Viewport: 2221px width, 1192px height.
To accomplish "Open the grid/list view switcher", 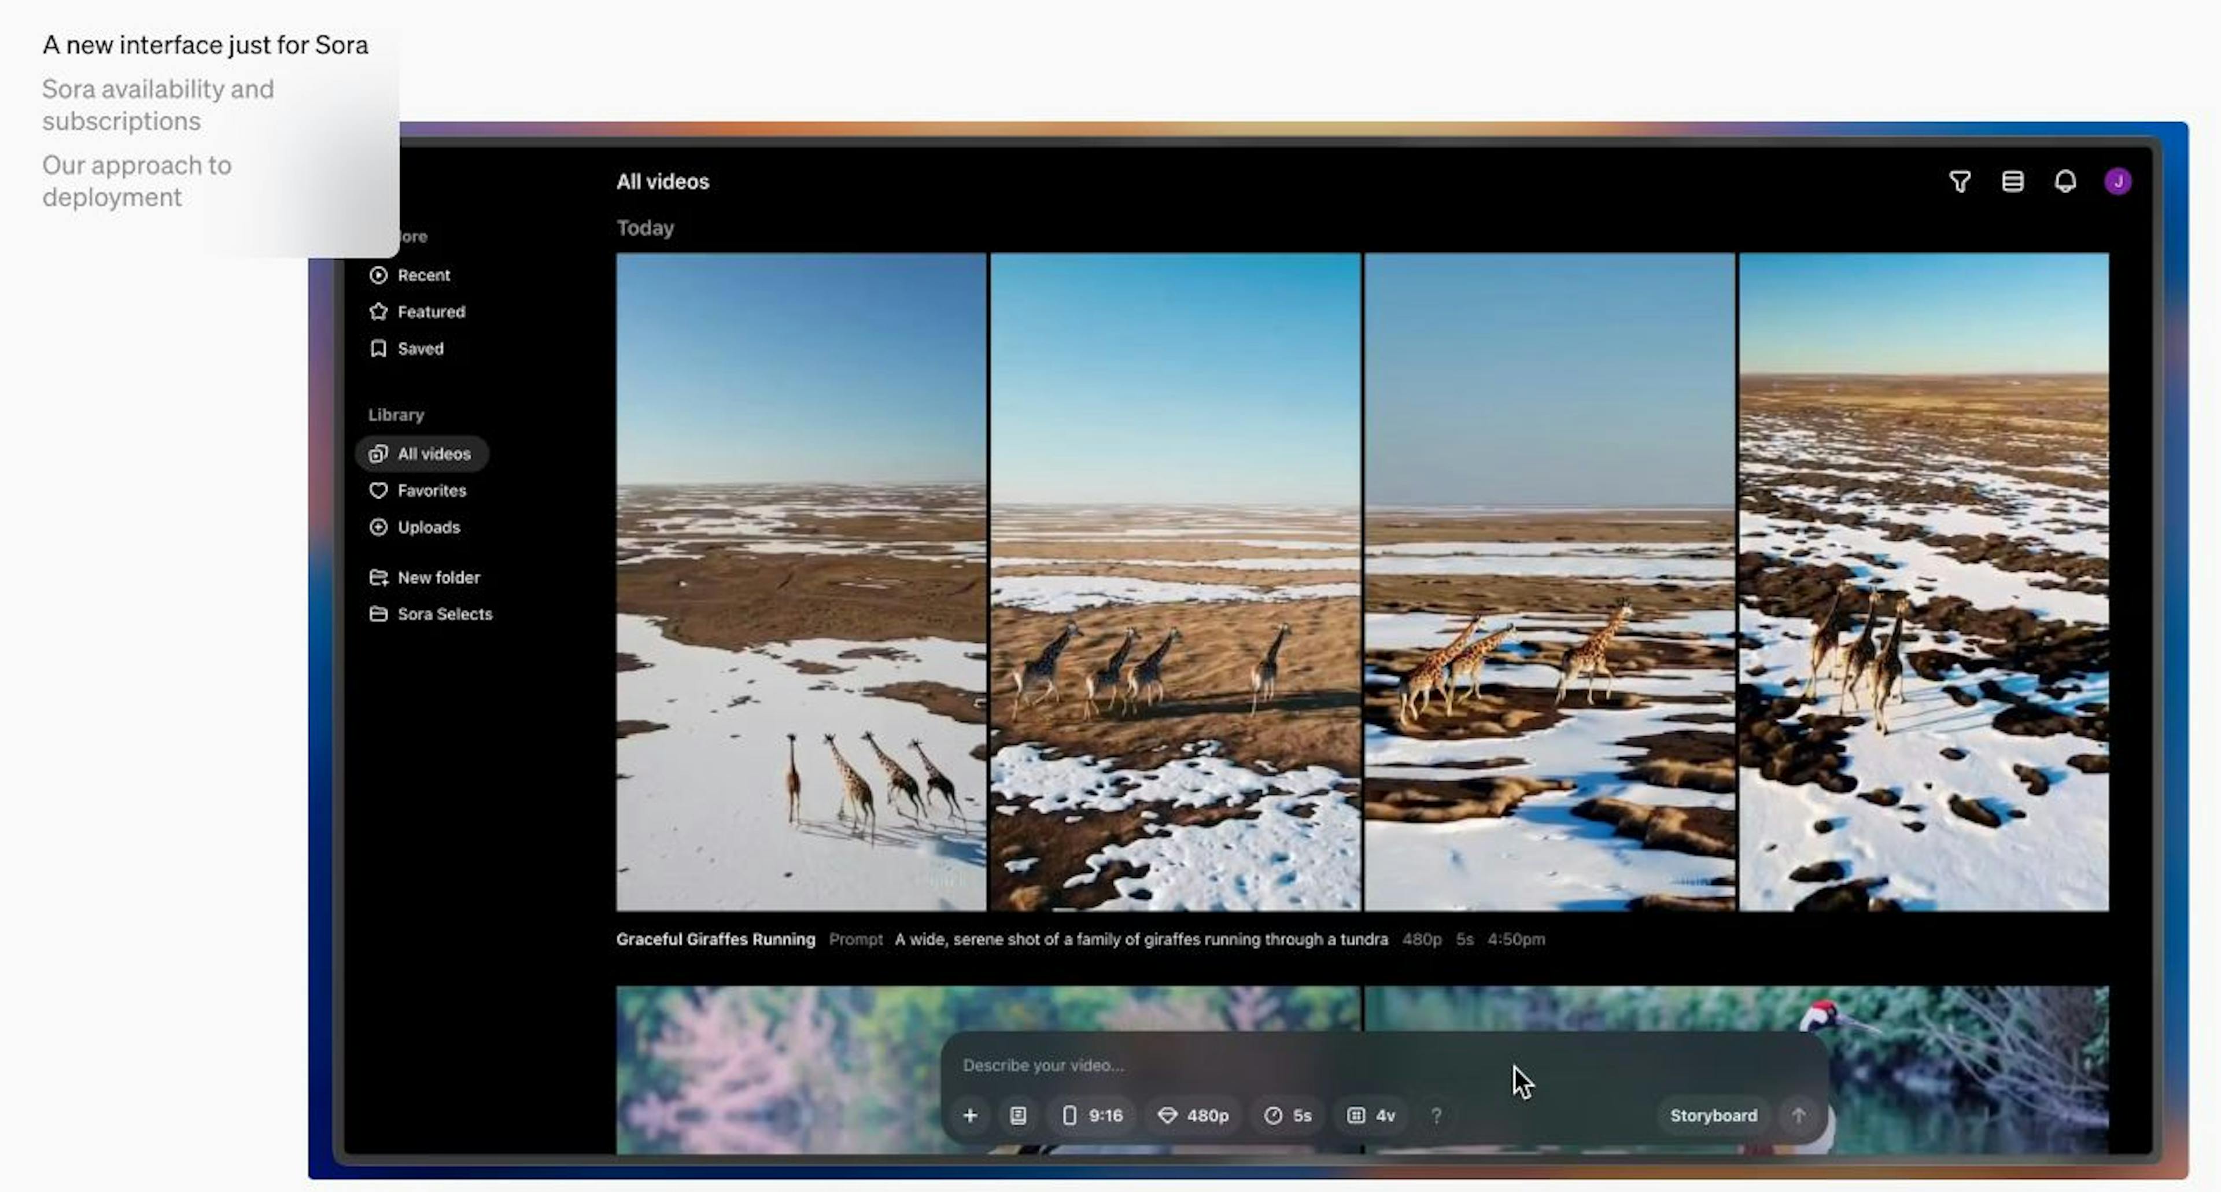I will tap(2012, 180).
